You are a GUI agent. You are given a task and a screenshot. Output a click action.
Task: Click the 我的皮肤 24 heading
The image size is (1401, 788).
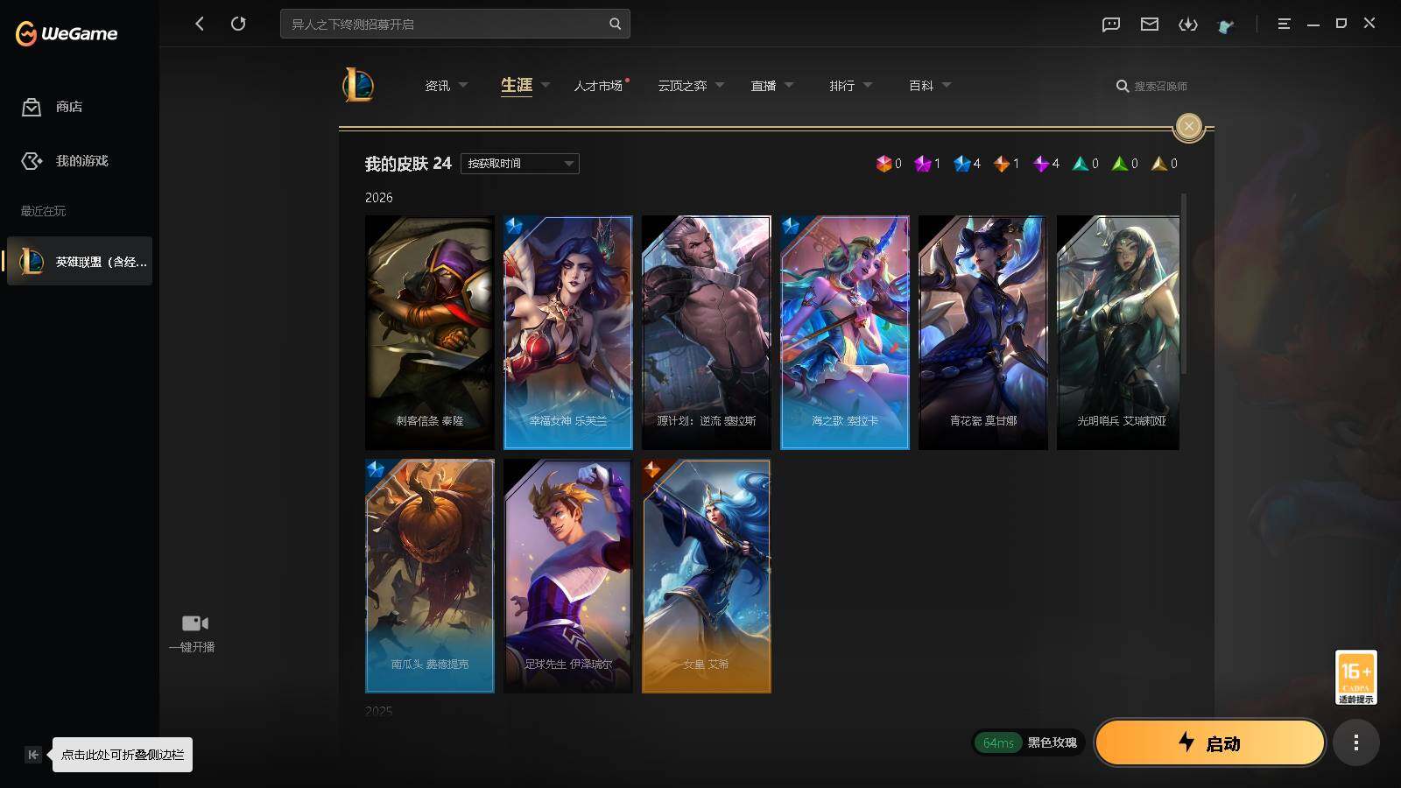click(408, 164)
